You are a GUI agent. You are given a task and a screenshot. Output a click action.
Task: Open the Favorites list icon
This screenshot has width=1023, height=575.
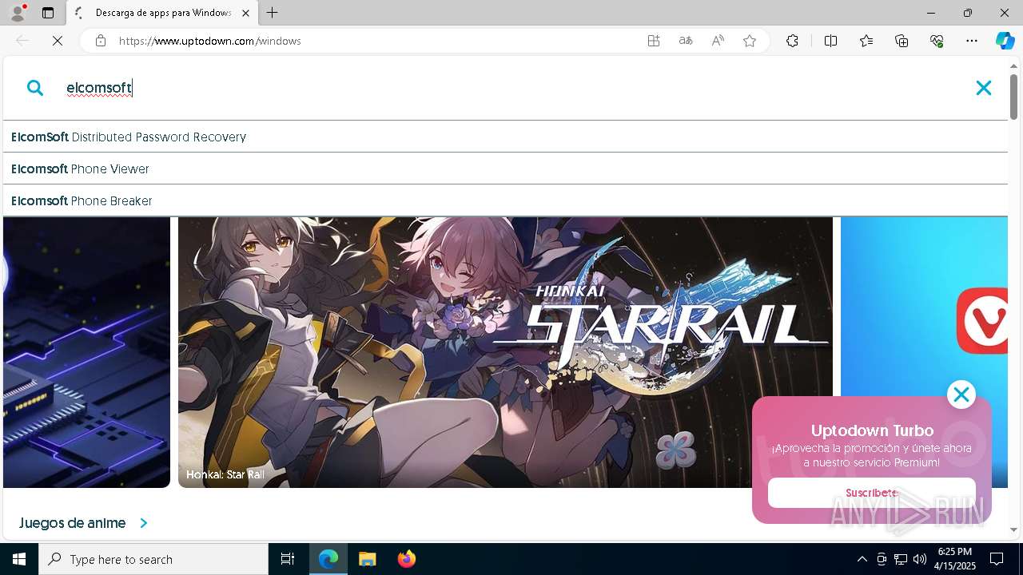coord(866,41)
